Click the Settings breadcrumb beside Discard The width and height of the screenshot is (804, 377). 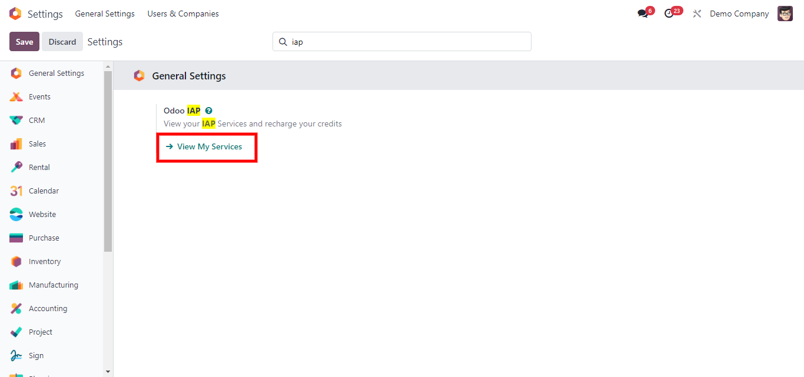[105, 42]
